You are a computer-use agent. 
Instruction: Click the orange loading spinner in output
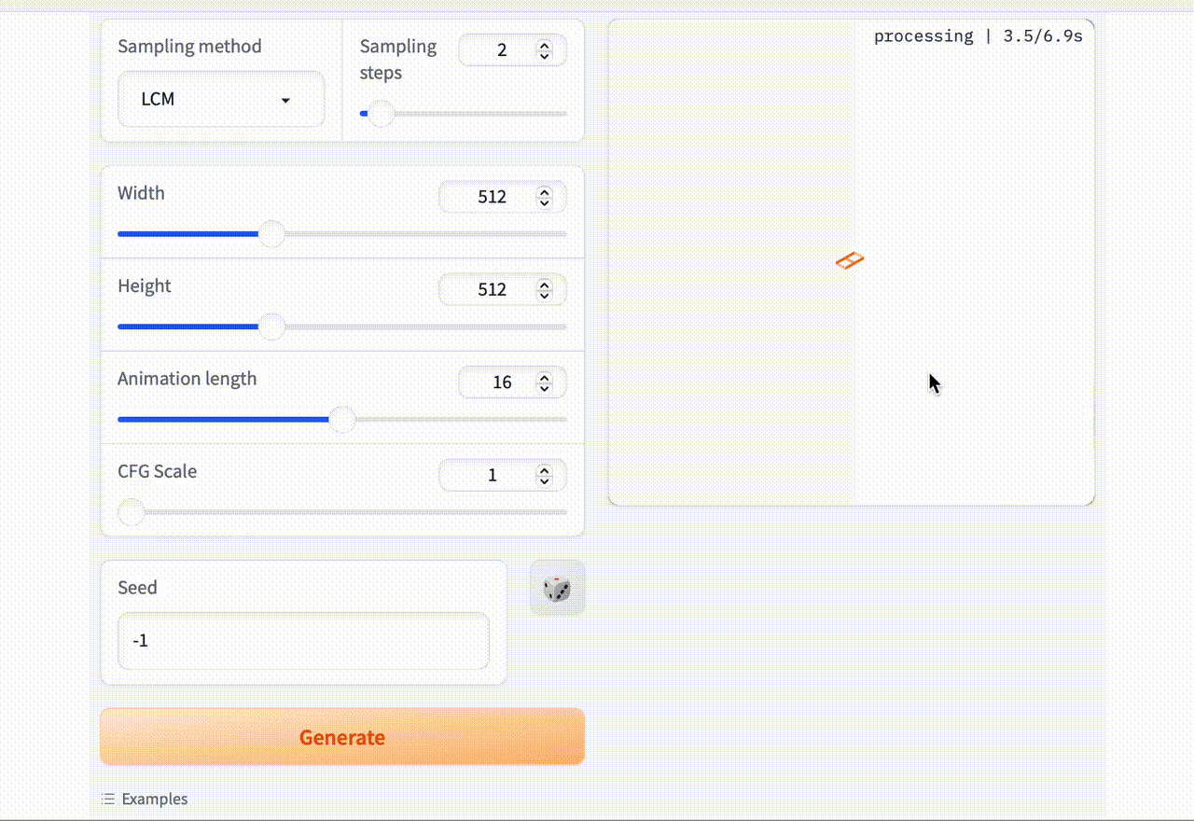850,260
